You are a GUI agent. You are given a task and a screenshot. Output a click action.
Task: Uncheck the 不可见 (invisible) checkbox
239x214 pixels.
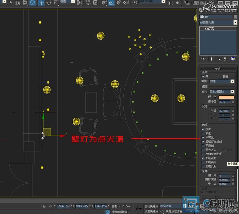click(203, 137)
